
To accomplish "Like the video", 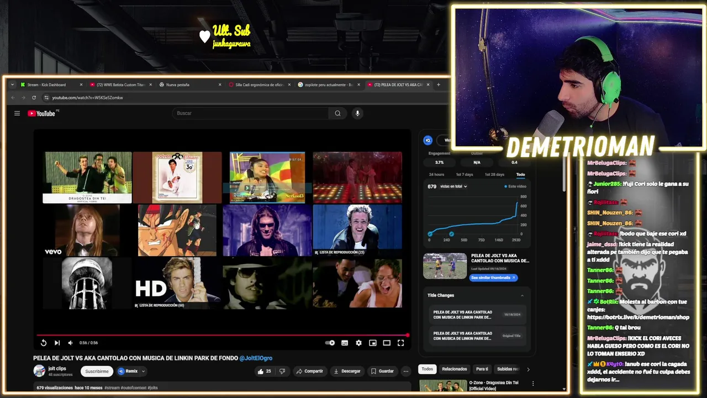I will click(x=264, y=371).
